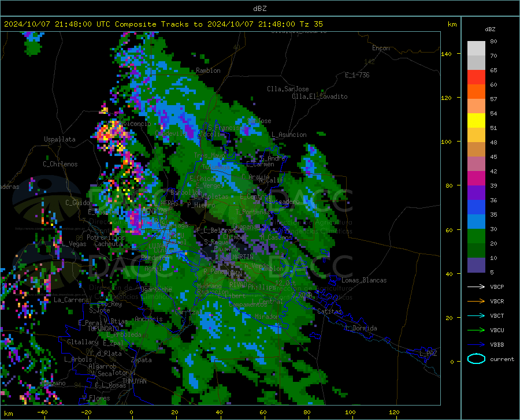
Task: Click the blue VBBB arrow legend icon
Action: point(476,345)
